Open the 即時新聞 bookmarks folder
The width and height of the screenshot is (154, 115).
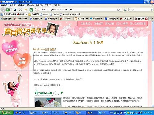pyautogui.click(x=34, y=14)
